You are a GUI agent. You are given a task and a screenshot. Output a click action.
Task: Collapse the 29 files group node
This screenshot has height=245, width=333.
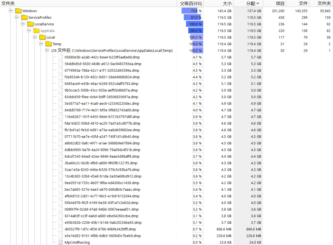pyautogui.click(x=47, y=50)
